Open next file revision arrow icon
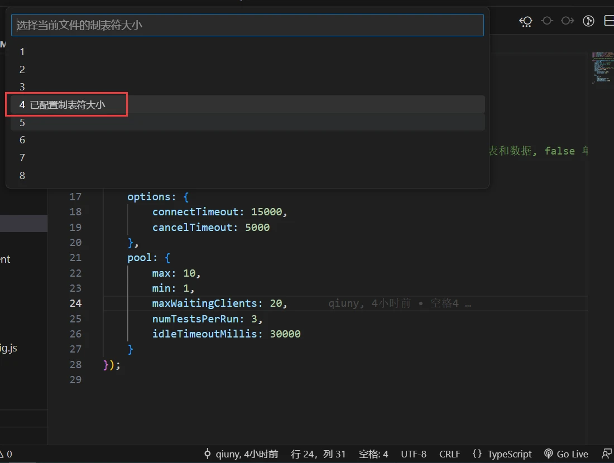The image size is (614, 463). click(568, 21)
